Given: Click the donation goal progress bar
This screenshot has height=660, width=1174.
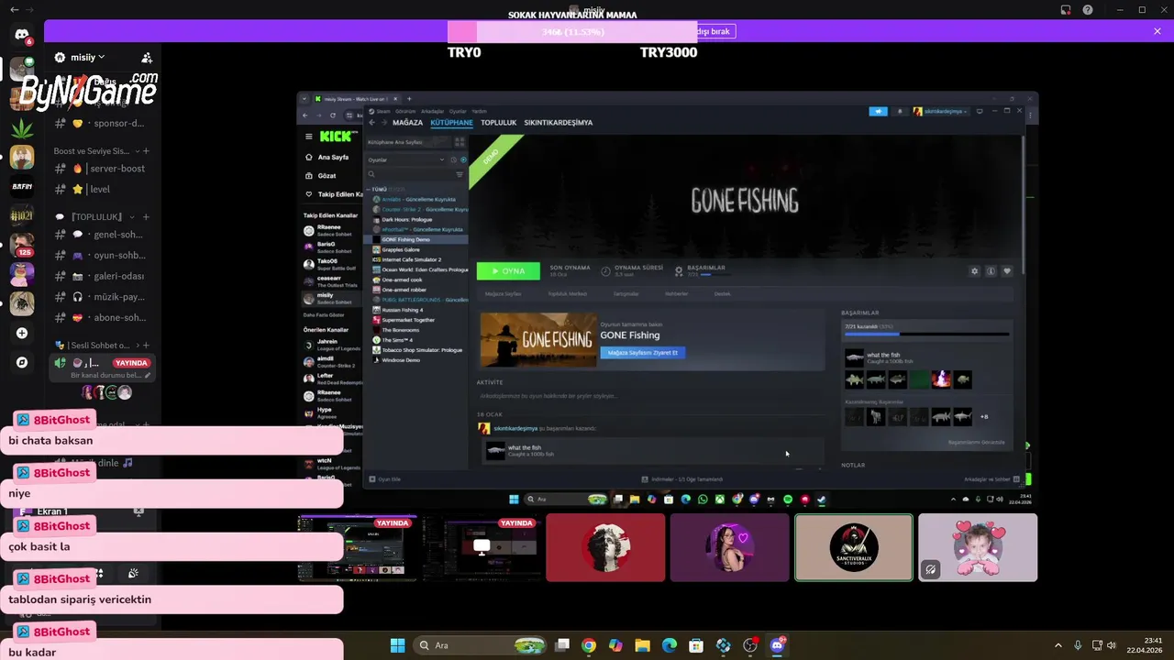Looking at the screenshot, I should click(x=572, y=32).
